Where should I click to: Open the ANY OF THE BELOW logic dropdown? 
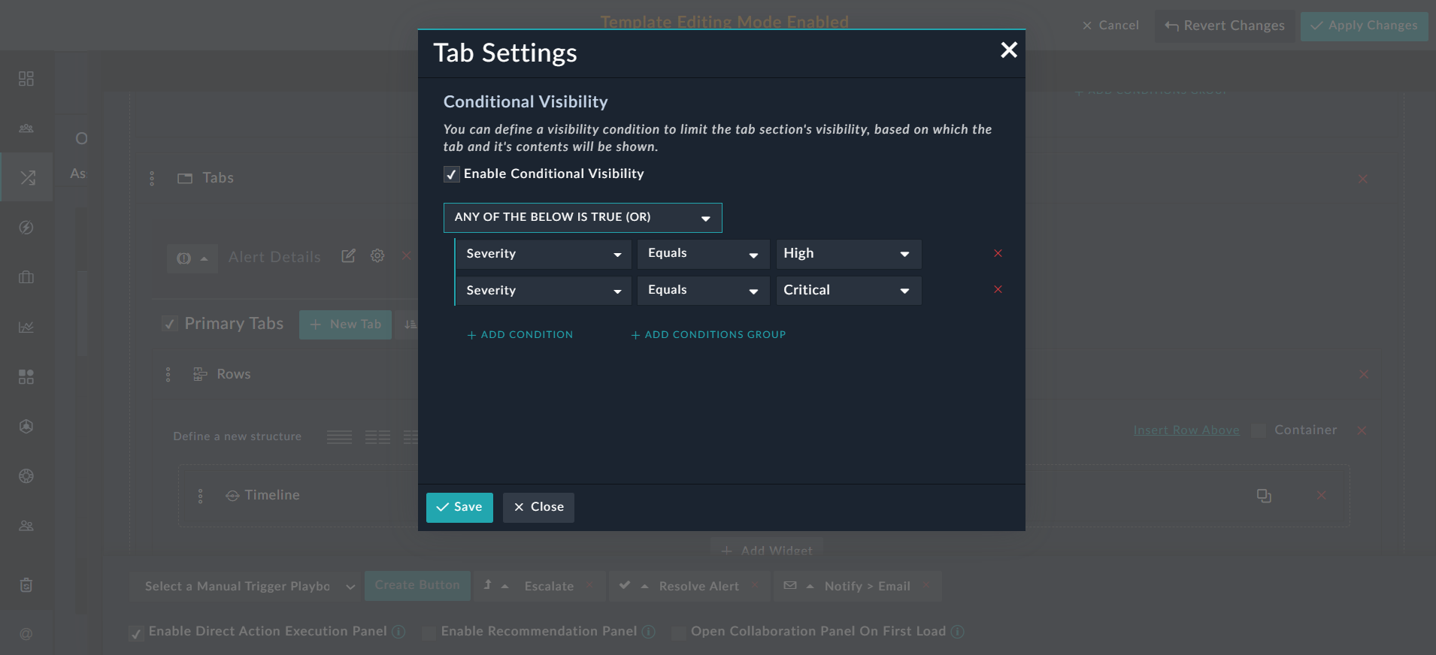pyautogui.click(x=582, y=218)
